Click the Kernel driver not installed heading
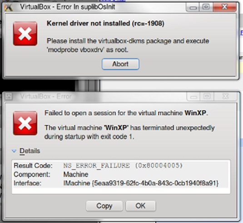 [105, 24]
